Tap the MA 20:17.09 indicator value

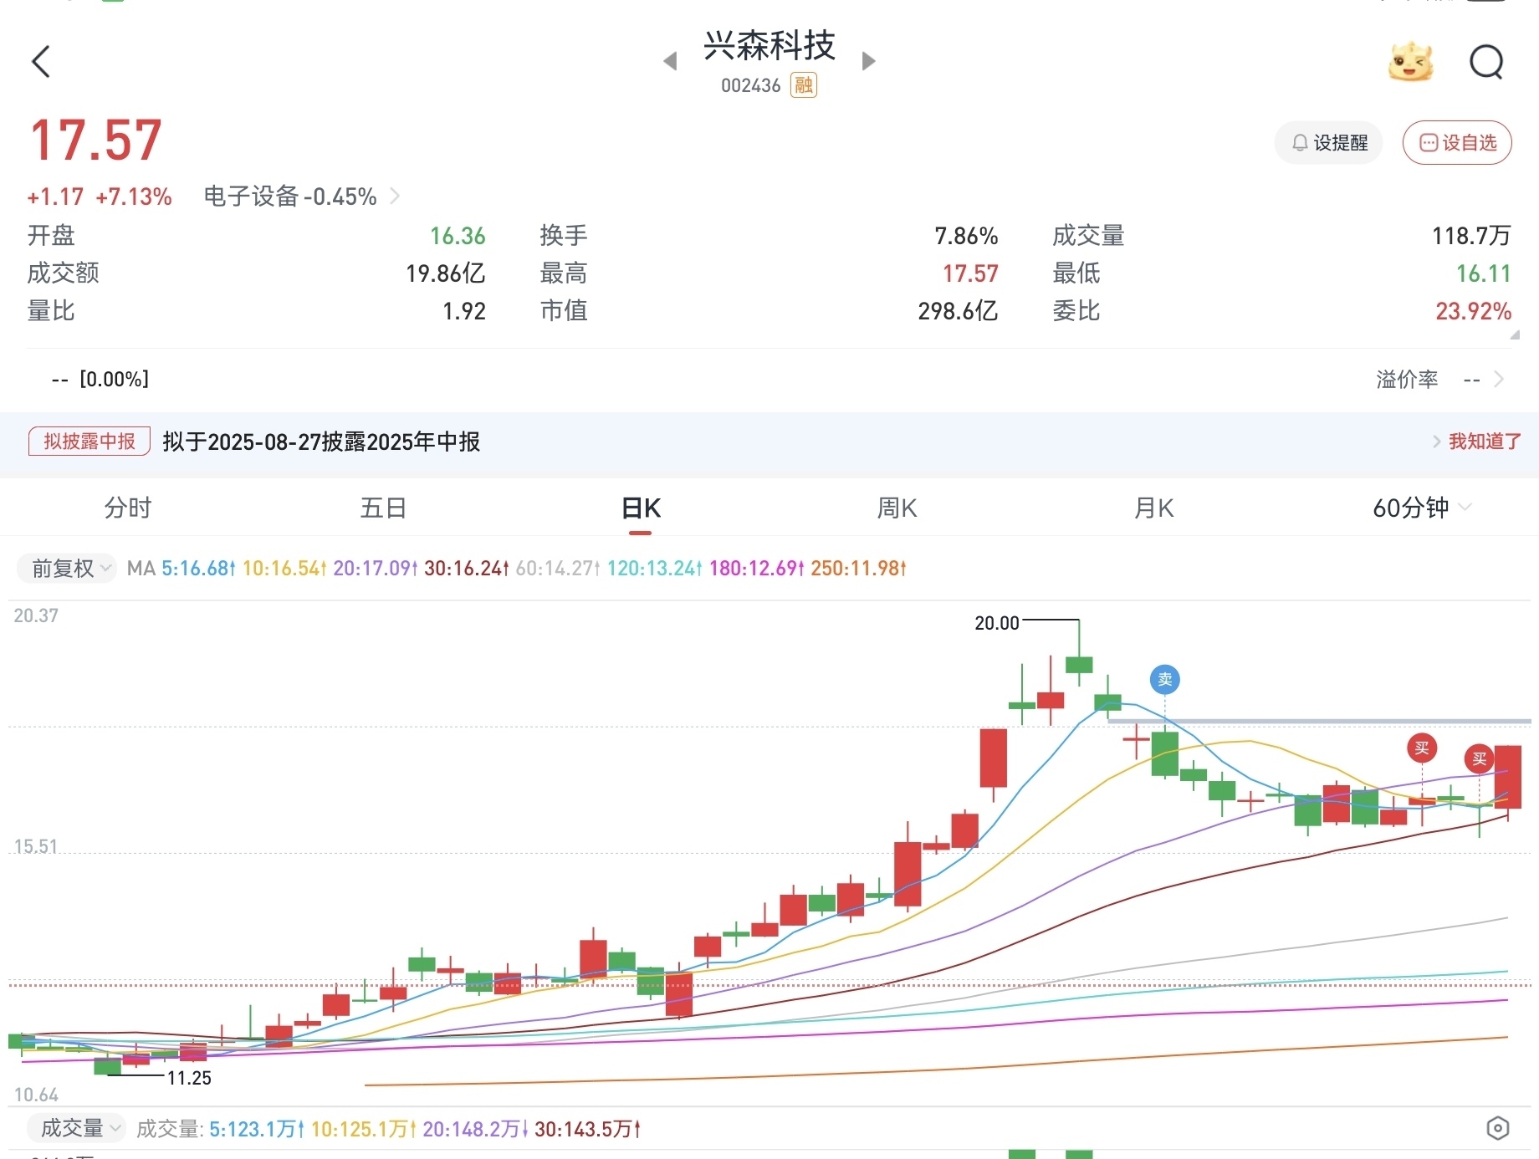pyautogui.click(x=376, y=569)
